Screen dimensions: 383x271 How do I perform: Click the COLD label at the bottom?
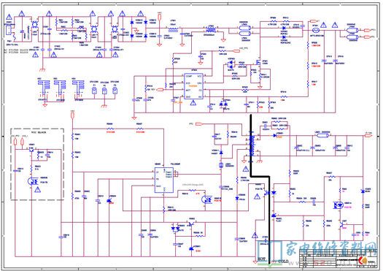click(284, 261)
